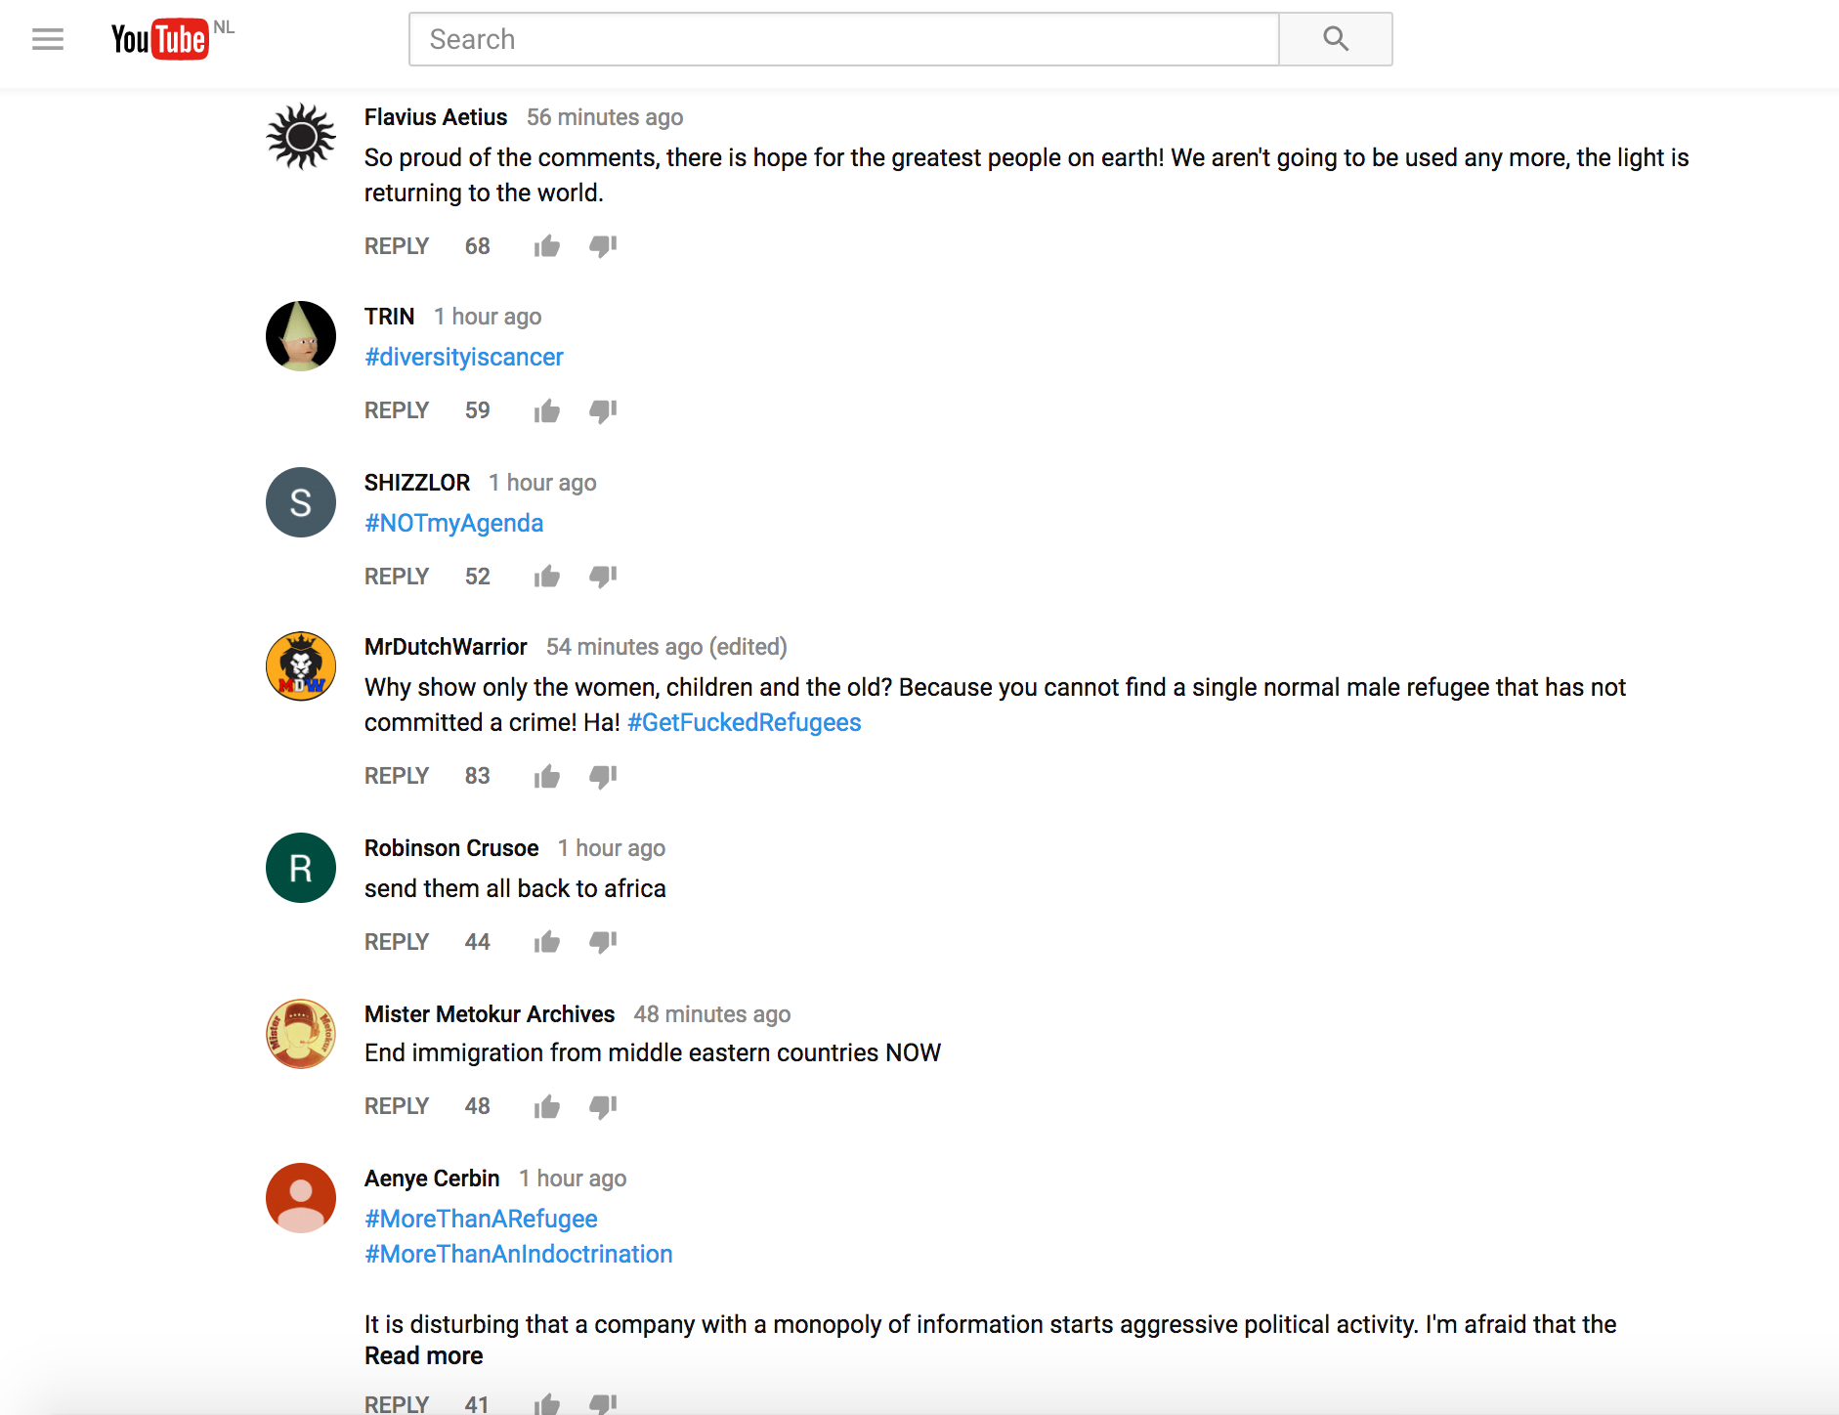Dislike SHIZZLOR's comment

click(603, 577)
